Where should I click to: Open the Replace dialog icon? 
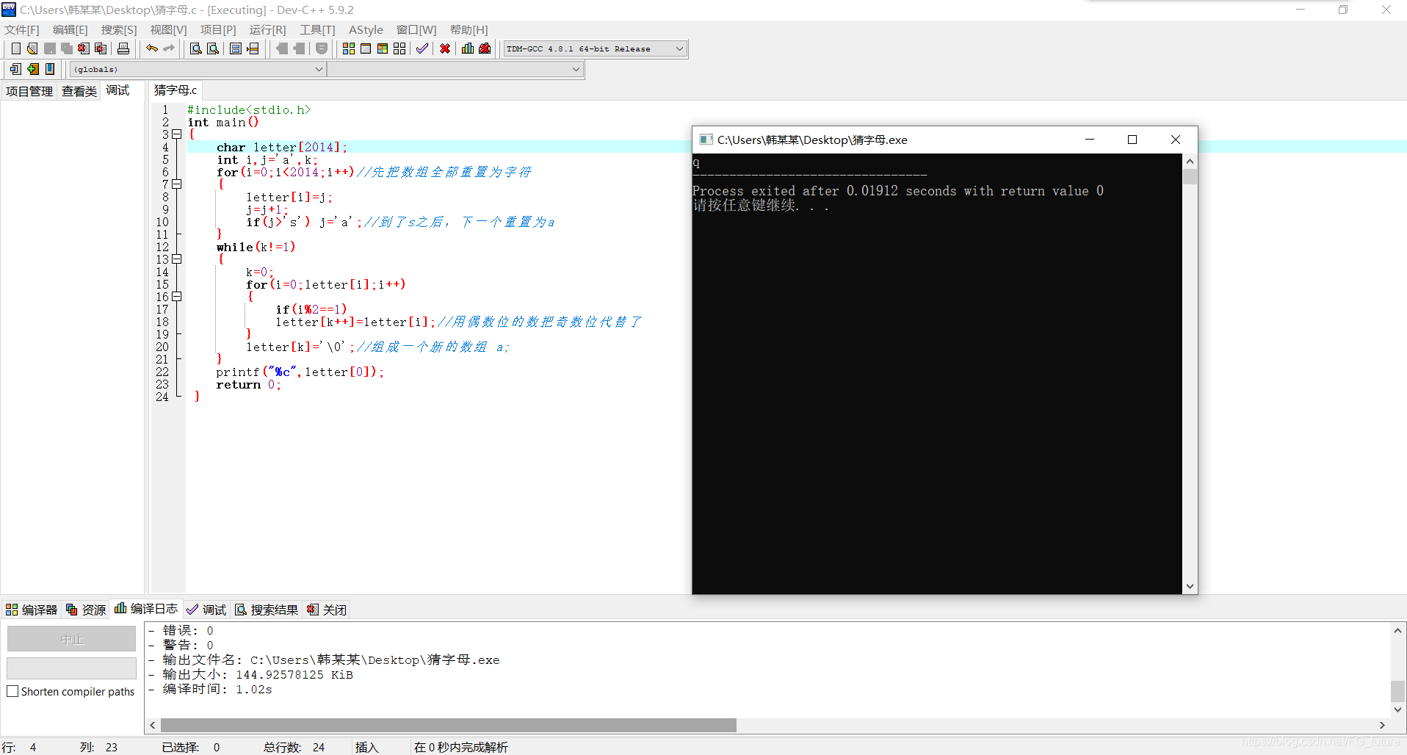213,48
